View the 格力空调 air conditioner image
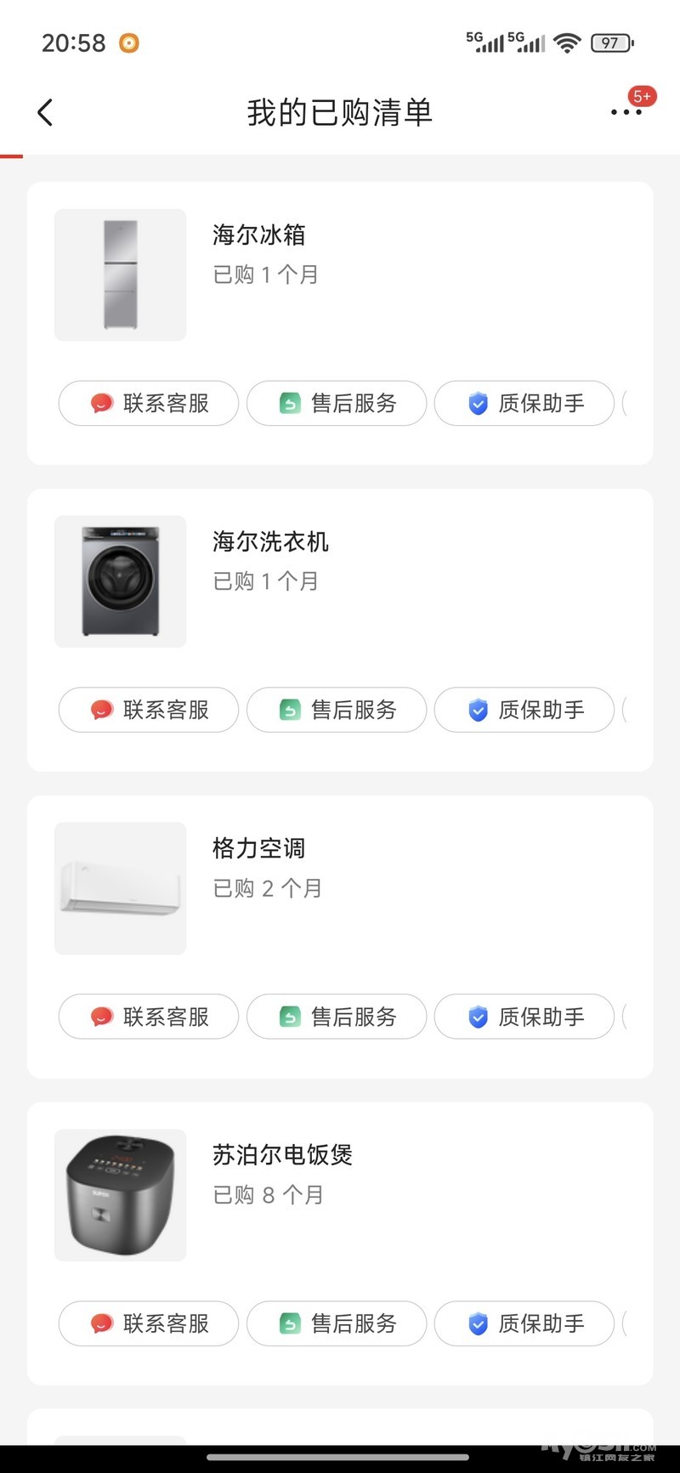 pyautogui.click(x=120, y=888)
